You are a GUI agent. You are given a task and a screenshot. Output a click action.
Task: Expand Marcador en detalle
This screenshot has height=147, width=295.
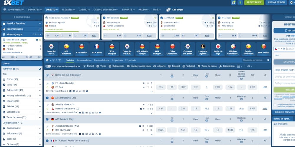13,52
